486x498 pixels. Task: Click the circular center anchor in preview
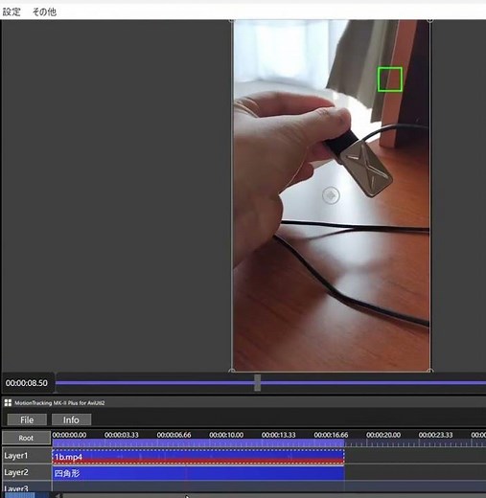pyautogui.click(x=331, y=195)
